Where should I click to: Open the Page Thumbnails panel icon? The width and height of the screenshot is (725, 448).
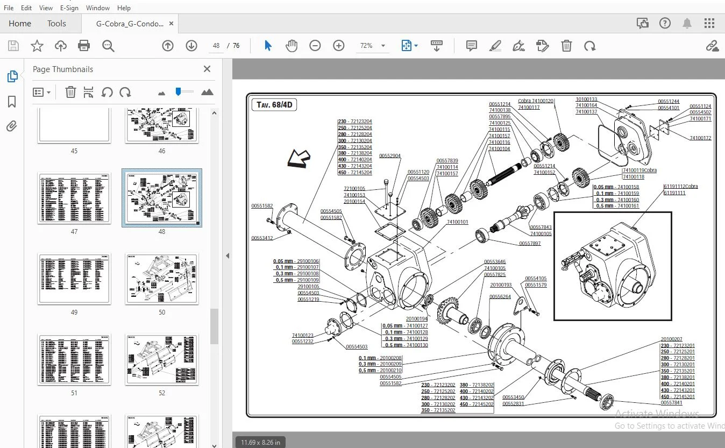point(12,77)
